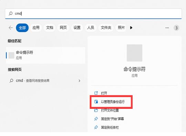Click the cmd search input field

93,13
